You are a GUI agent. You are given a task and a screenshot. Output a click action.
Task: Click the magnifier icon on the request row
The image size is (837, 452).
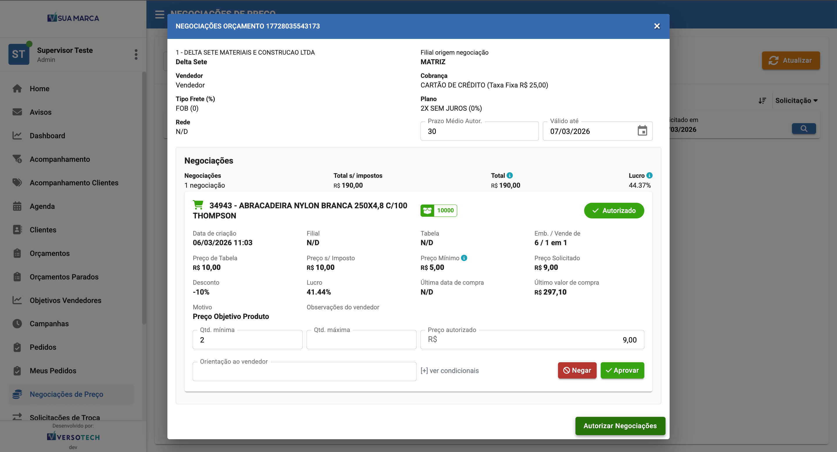804,129
